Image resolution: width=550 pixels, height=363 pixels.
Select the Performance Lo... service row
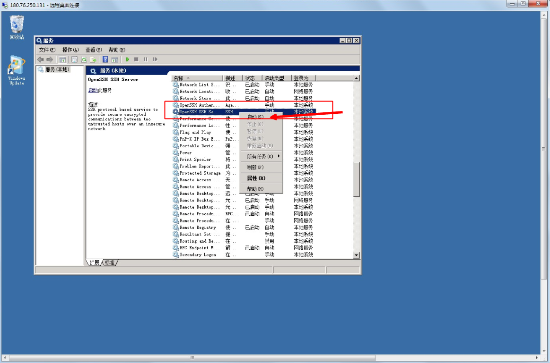point(244,126)
